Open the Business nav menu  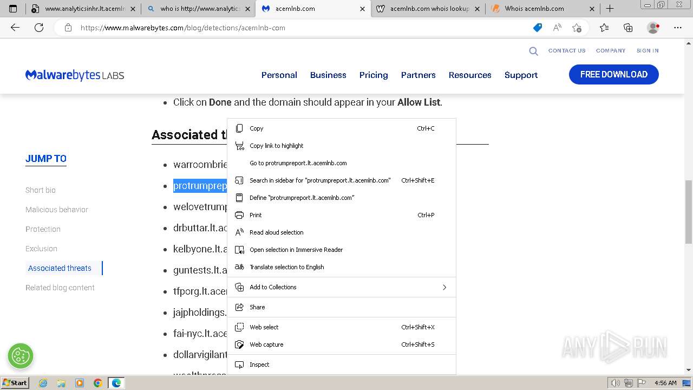[328, 75]
